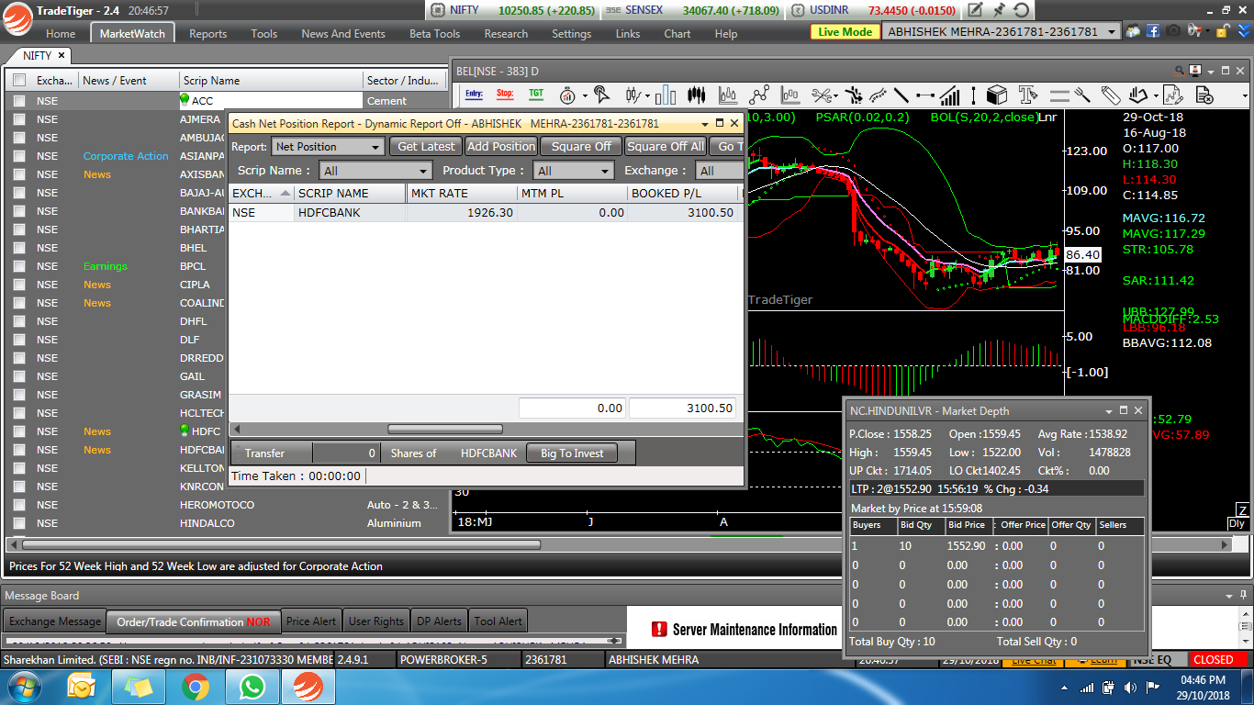Open the users chat icon in top bar
The width and height of the screenshot is (1254, 705).
[x=1133, y=30]
